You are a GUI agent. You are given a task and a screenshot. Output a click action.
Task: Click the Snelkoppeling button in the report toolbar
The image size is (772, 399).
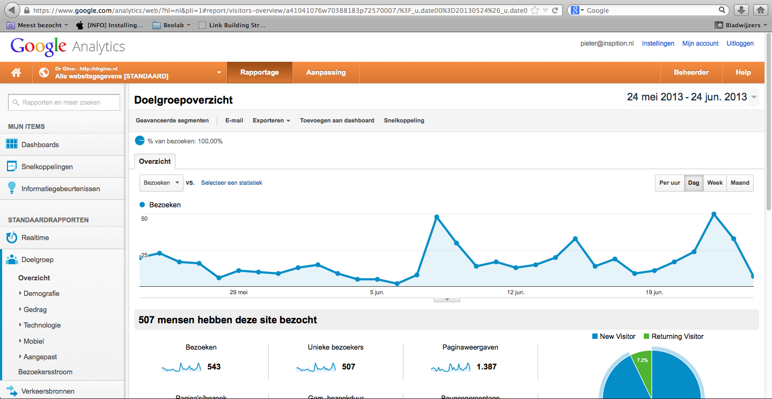[404, 120]
